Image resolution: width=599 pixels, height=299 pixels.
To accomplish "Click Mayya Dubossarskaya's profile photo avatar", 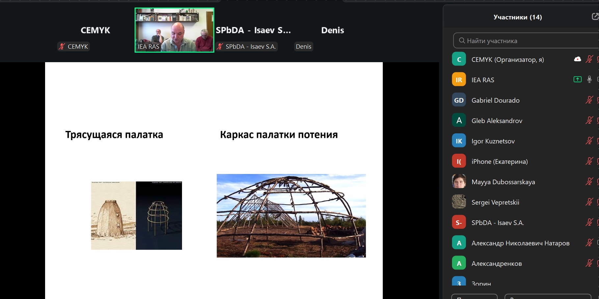I will 459,182.
